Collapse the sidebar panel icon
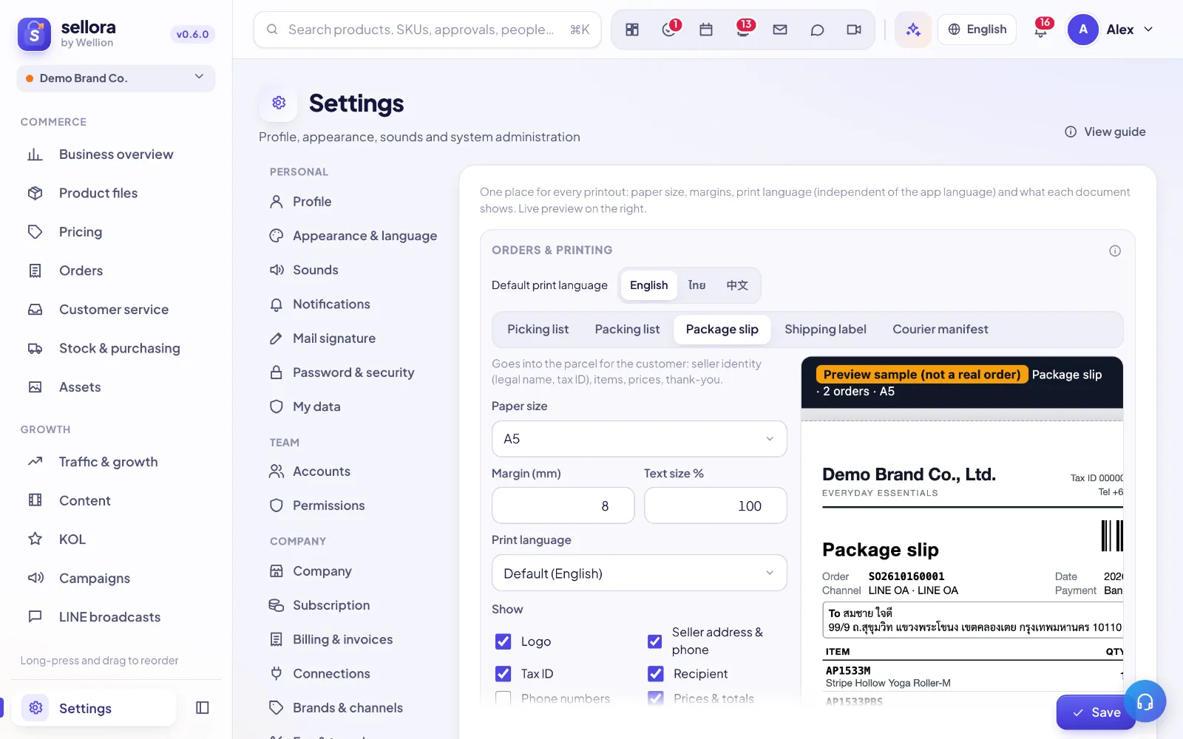 click(x=203, y=708)
